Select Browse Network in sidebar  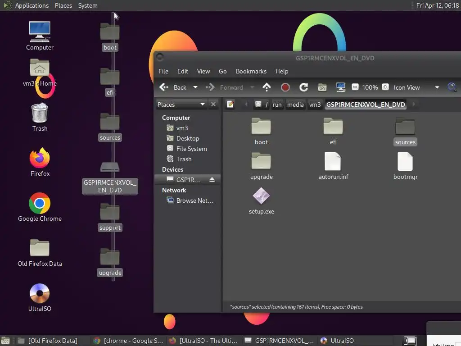pyautogui.click(x=190, y=200)
